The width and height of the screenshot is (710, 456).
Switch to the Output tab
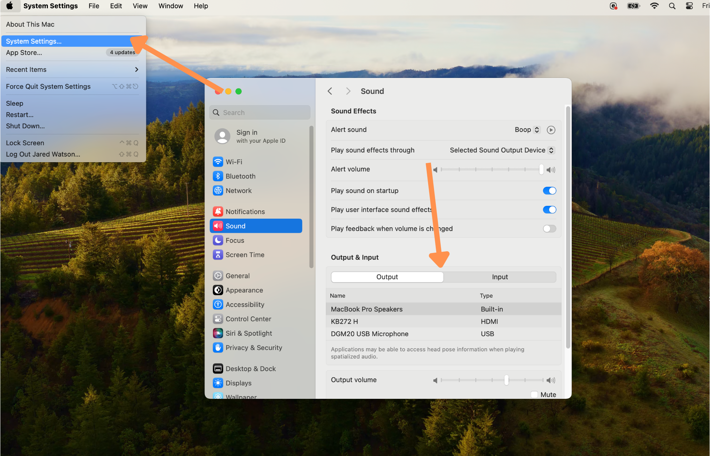pos(387,277)
